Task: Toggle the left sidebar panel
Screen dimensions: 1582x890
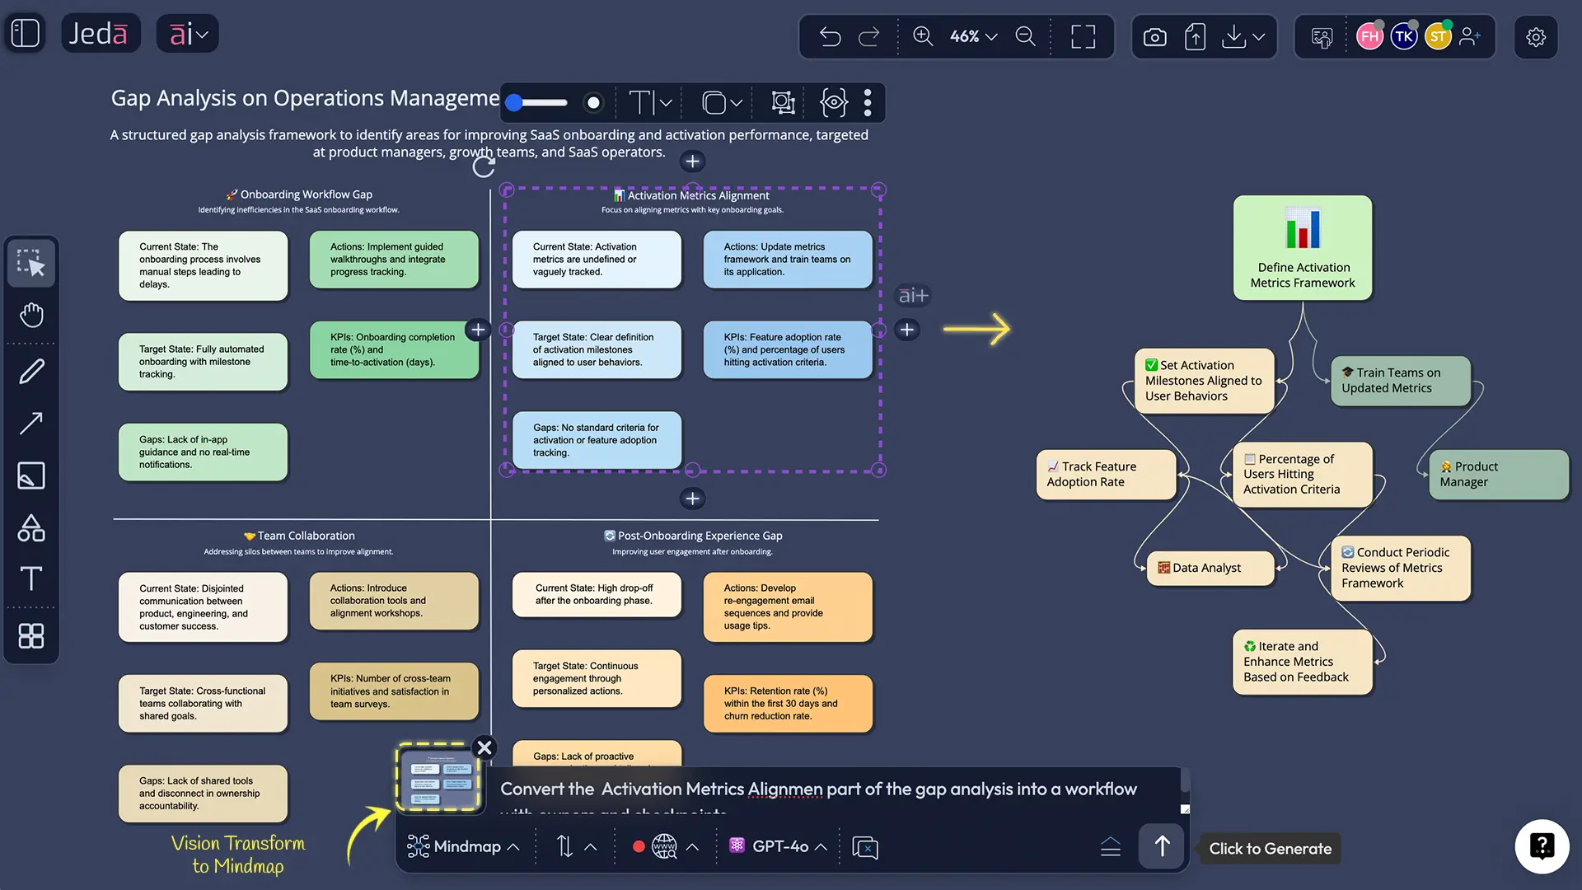Action: pos(26,34)
